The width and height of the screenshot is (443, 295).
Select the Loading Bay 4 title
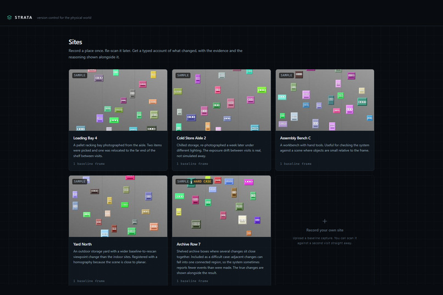85,138
